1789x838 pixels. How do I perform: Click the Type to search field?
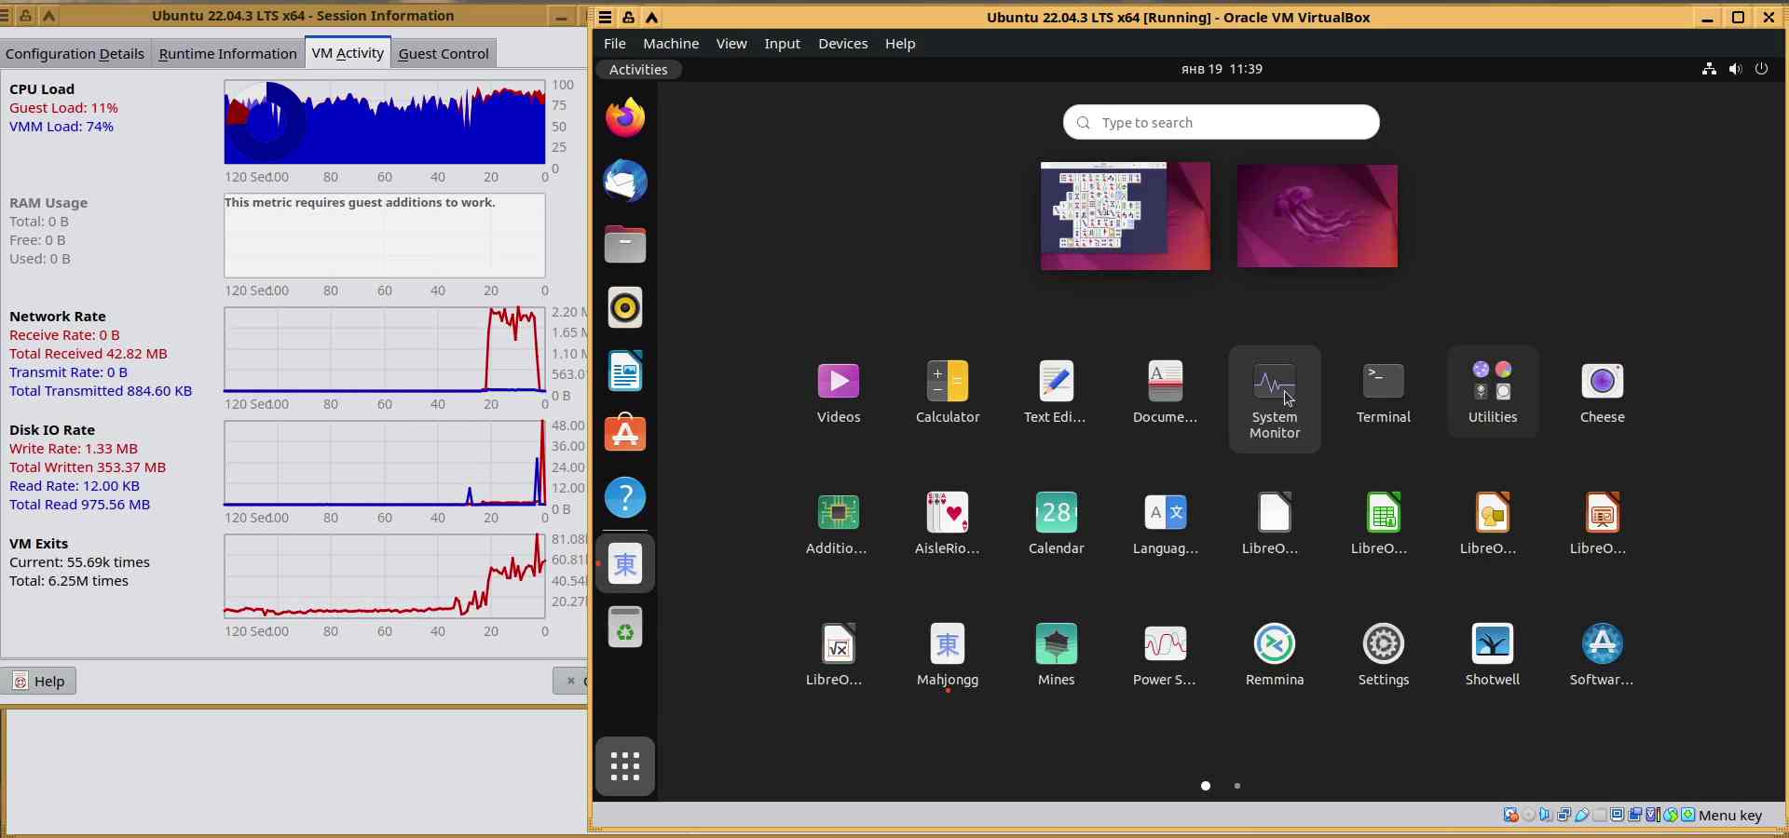(1222, 122)
